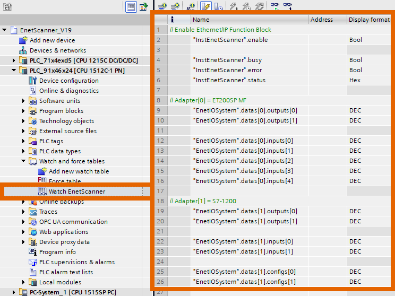Expand the PC-System_1 CPU 1515SP PC node

coord(14,292)
